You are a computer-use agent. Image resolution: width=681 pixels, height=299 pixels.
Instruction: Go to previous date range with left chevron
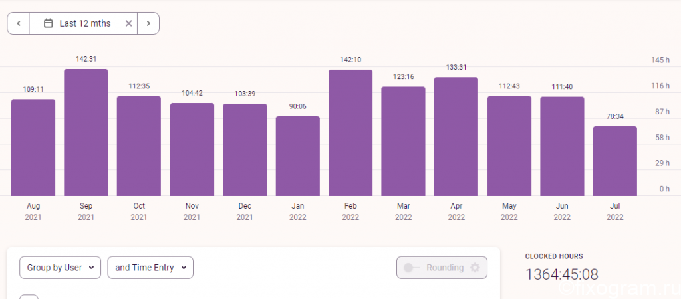(18, 23)
